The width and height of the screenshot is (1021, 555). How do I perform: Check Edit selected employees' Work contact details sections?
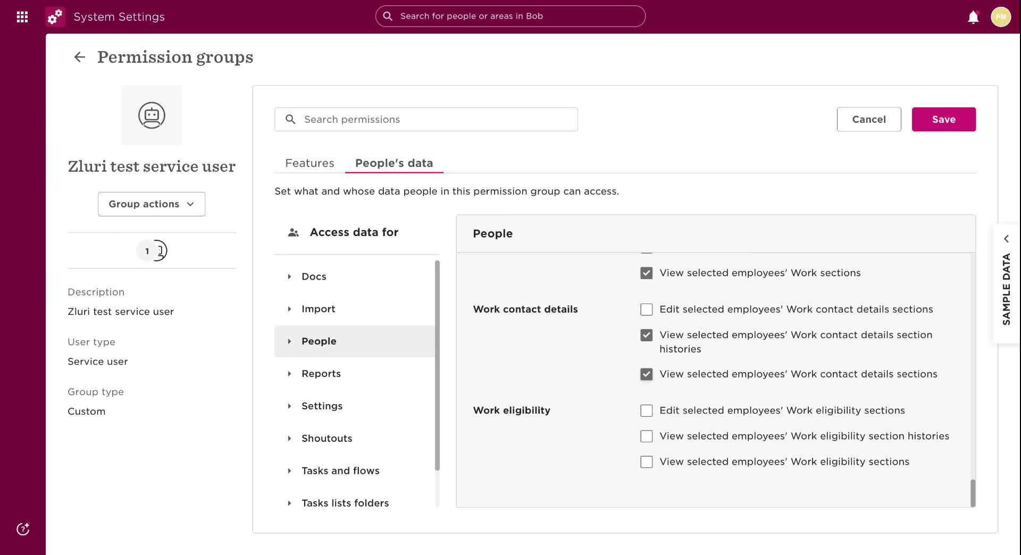tap(646, 309)
